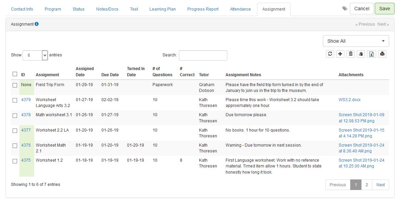Image resolution: width=398 pixels, height=203 pixels.
Task: Add a new assignment with plus icon
Action: click(x=340, y=54)
